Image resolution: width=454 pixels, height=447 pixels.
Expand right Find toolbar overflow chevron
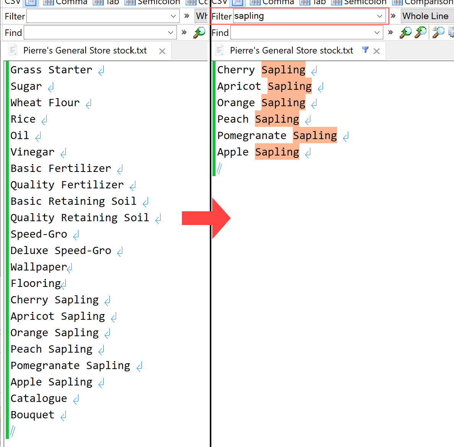(x=391, y=32)
